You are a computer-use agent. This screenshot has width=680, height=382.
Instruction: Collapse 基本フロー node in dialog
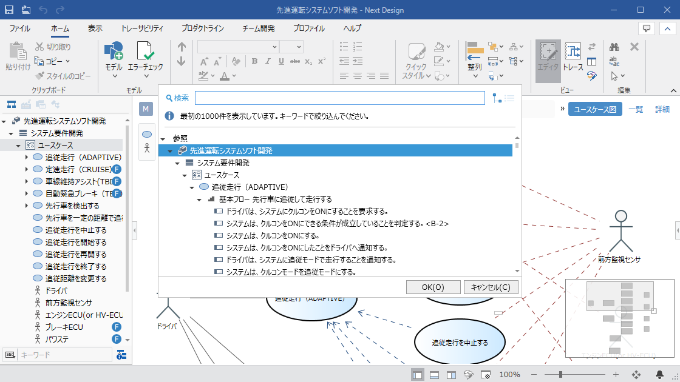pos(199,199)
